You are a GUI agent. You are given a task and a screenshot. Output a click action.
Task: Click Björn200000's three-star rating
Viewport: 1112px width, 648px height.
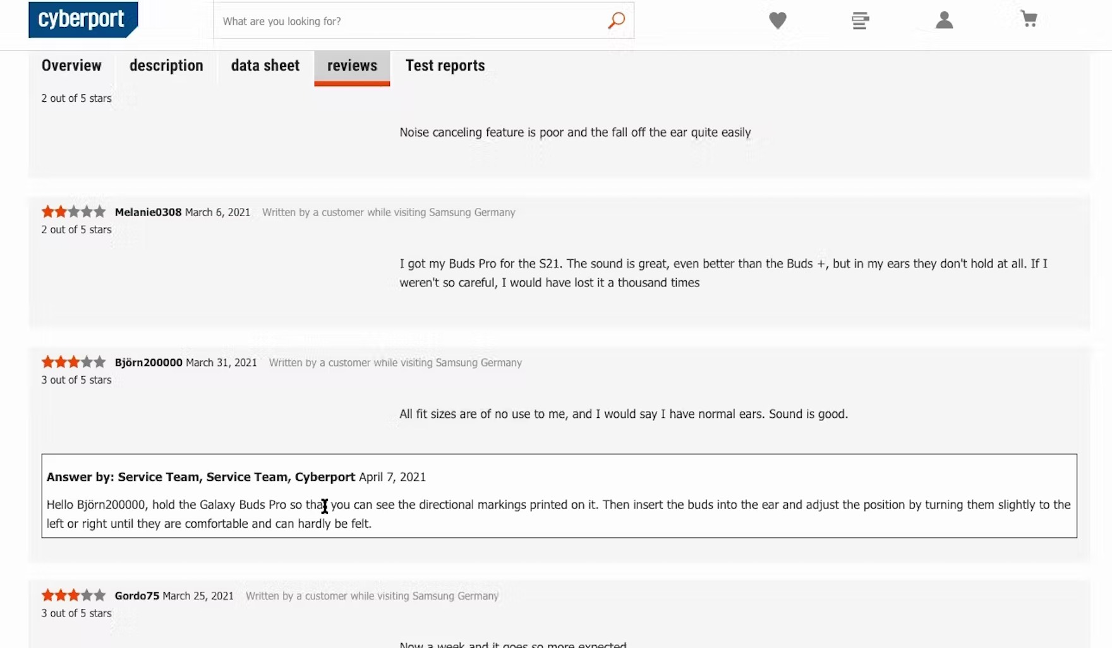pyautogui.click(x=73, y=362)
